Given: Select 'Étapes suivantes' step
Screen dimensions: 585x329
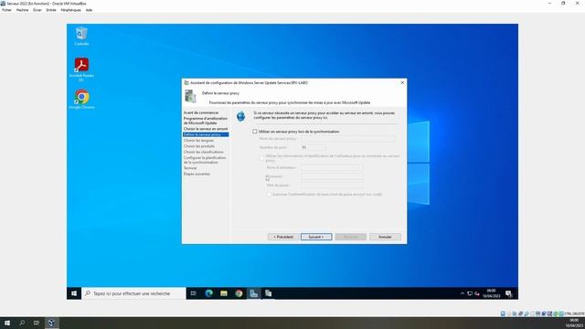Looking at the screenshot, I should click(x=197, y=174).
